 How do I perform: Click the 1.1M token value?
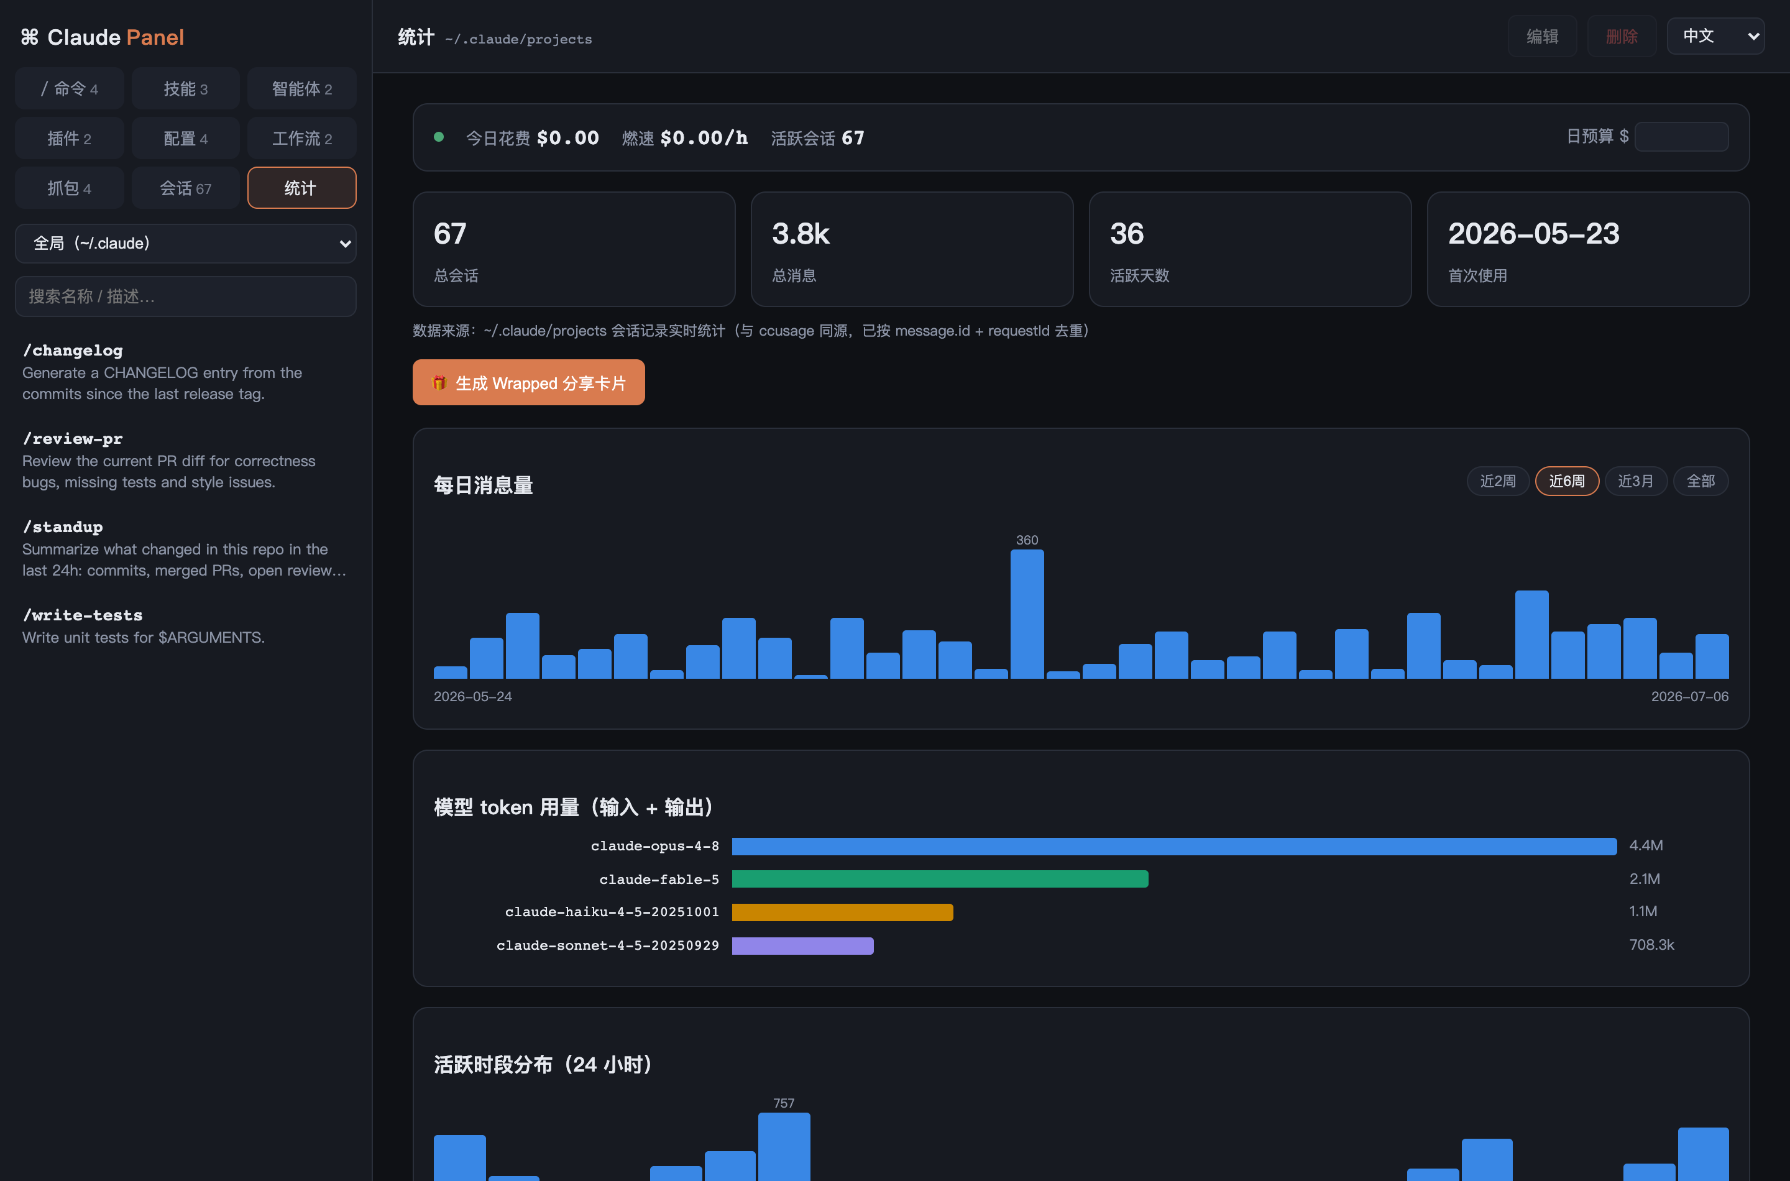pyautogui.click(x=1643, y=911)
